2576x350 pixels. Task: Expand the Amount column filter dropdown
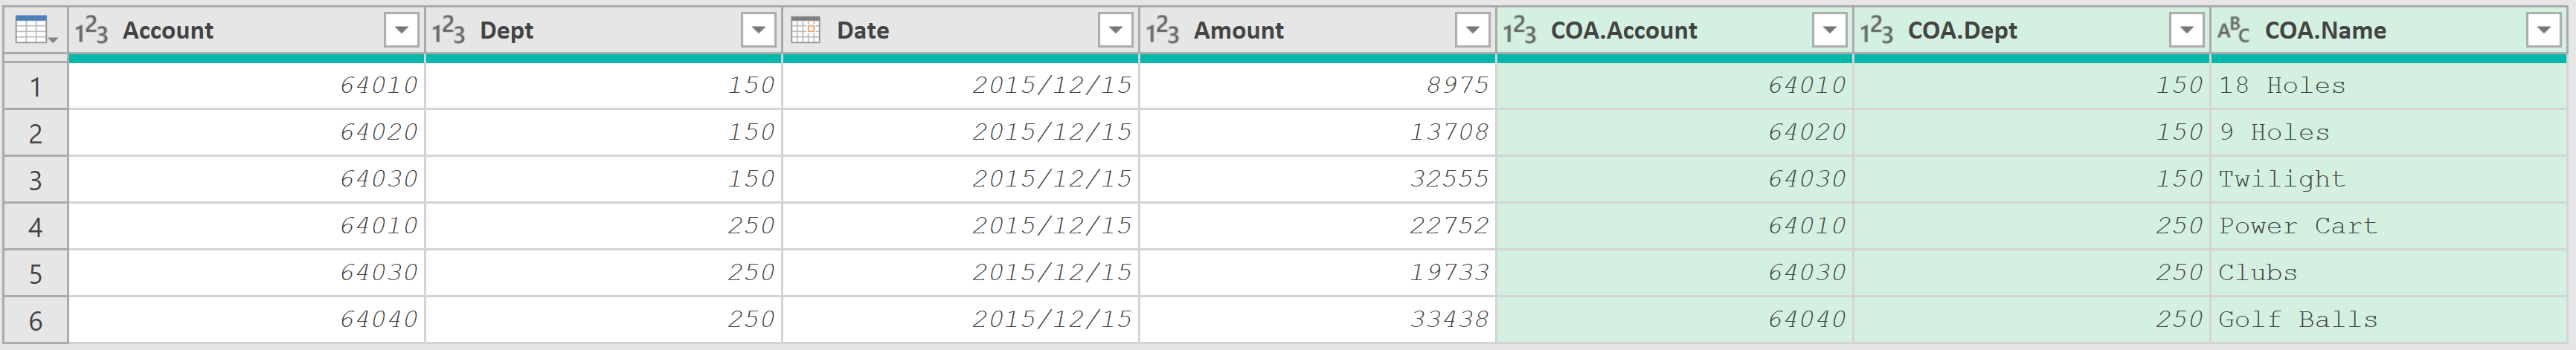(1472, 31)
